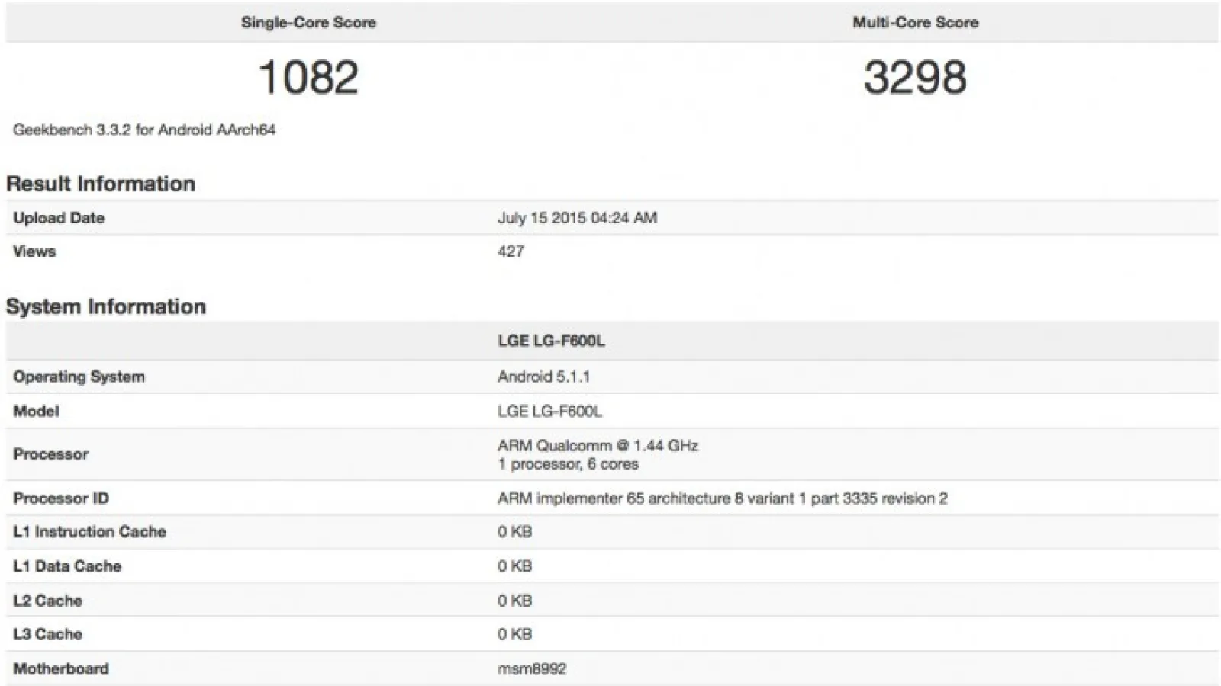Click the Model row label
Viewport: 1221px width, 686px height.
click(x=36, y=412)
